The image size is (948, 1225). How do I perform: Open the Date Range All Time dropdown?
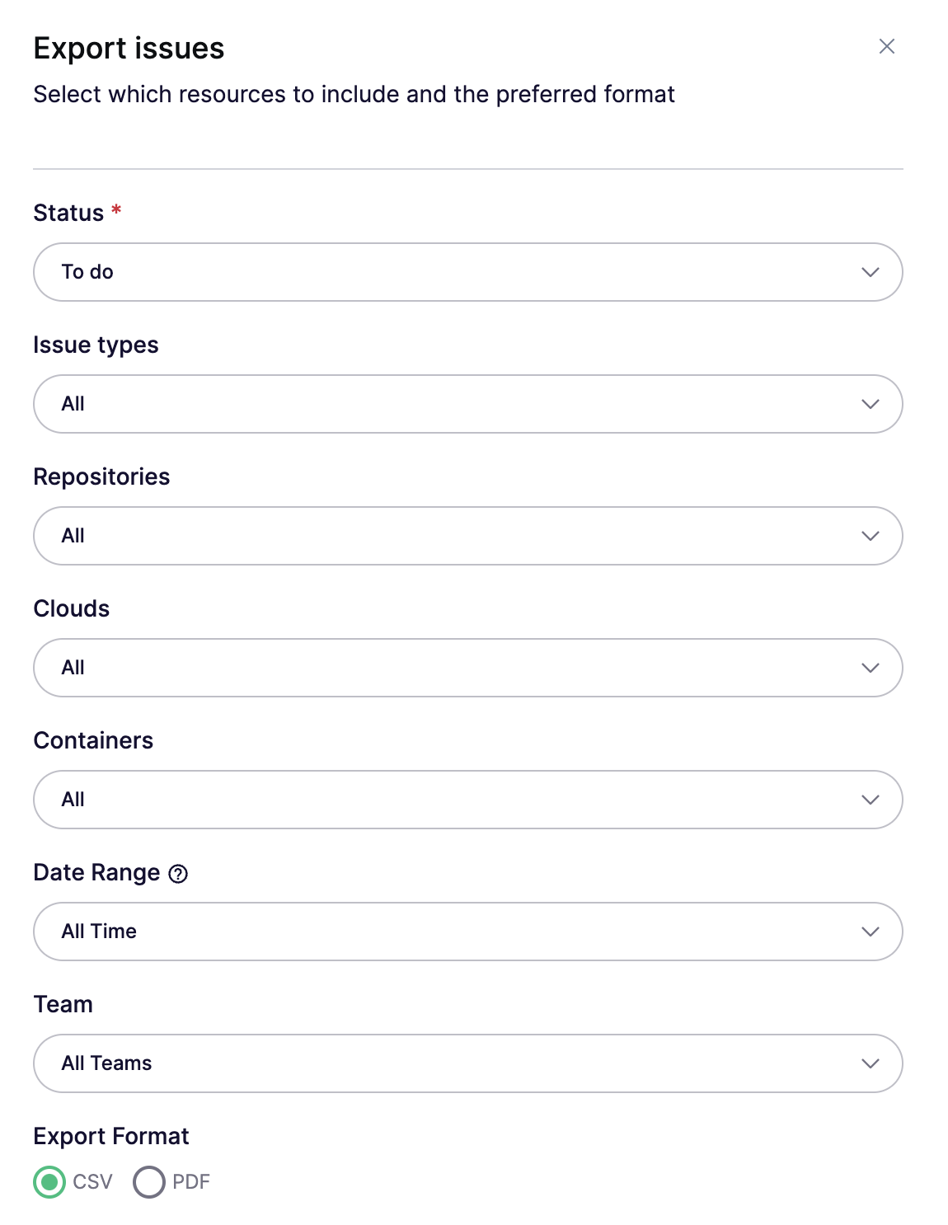(x=468, y=932)
